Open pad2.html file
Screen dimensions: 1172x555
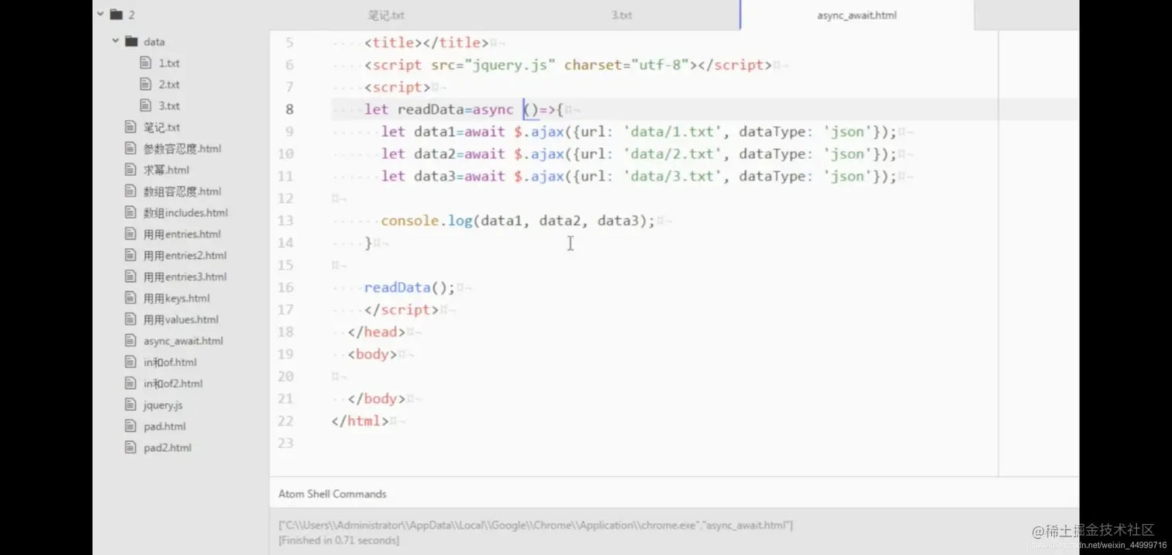point(167,447)
